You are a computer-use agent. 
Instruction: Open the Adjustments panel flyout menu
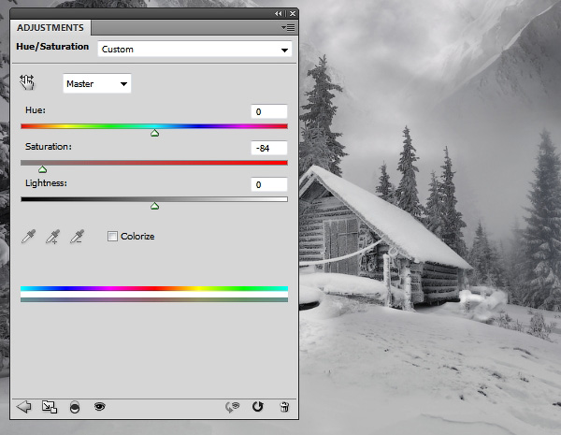pyautogui.click(x=288, y=27)
